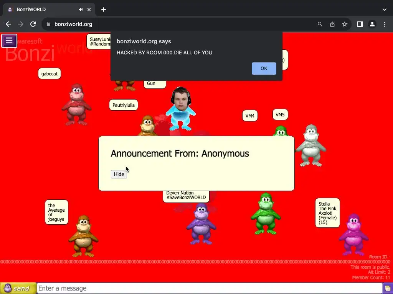Click the gabecat name bubble

[50, 74]
